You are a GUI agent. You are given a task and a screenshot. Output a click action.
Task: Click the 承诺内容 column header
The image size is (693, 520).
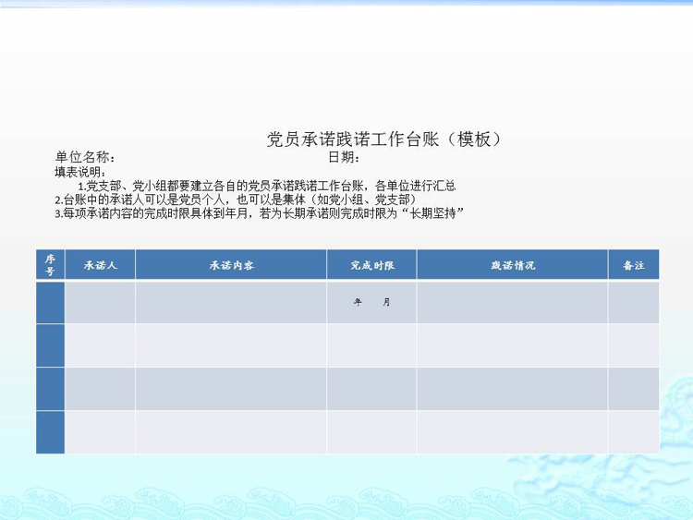point(231,265)
